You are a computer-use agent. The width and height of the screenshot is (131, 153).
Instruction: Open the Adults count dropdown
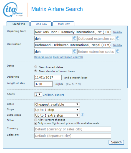[38, 95]
